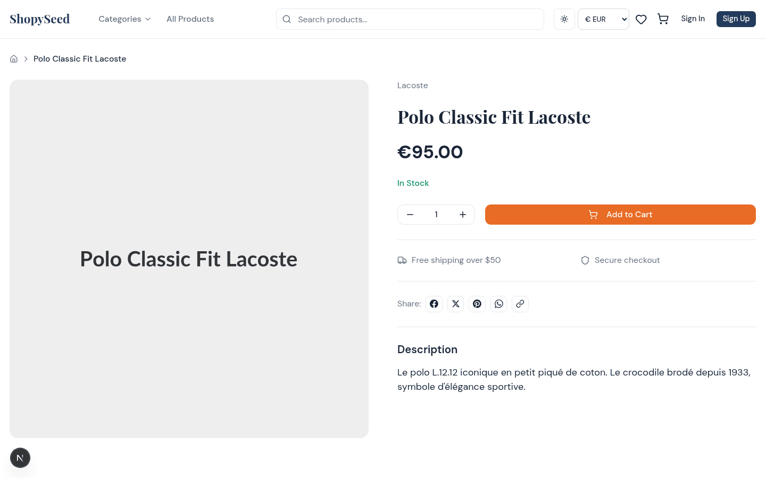Screen dimensions: 766x478
Task: Click the home icon in the breadcrumb
Action: pyautogui.click(x=13, y=58)
